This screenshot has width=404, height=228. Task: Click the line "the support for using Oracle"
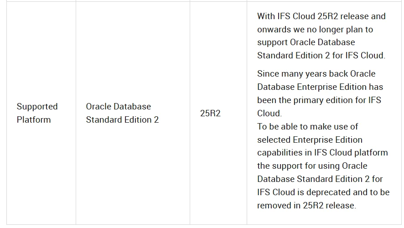pyautogui.click(x=312, y=166)
